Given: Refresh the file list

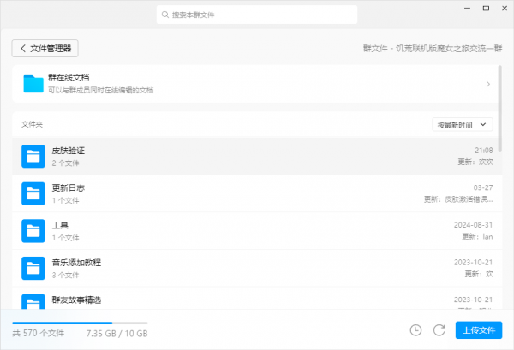Looking at the screenshot, I should tap(439, 330).
